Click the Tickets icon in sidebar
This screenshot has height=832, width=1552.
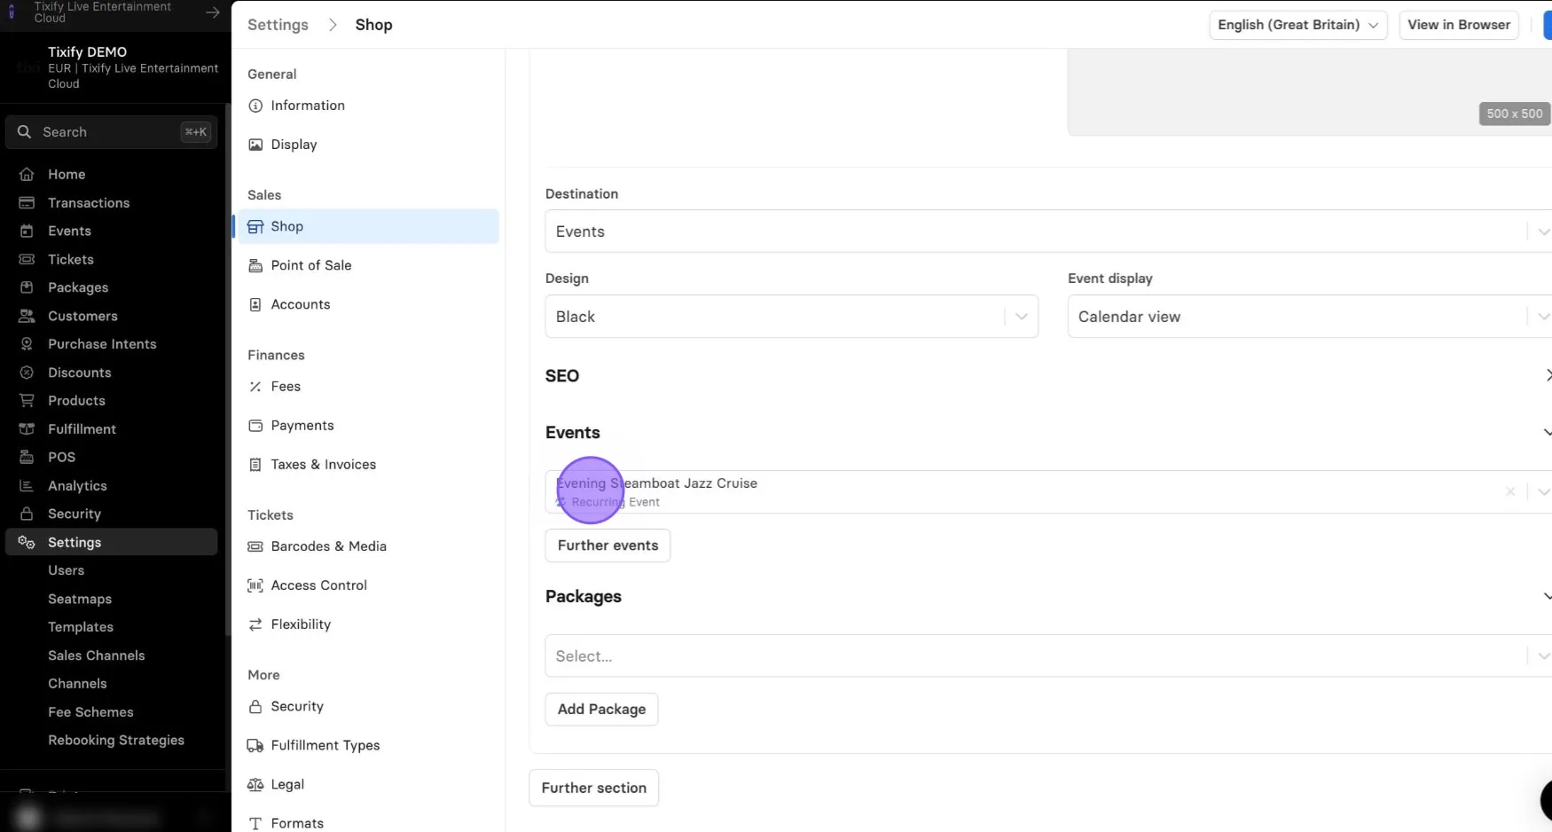pyautogui.click(x=27, y=259)
